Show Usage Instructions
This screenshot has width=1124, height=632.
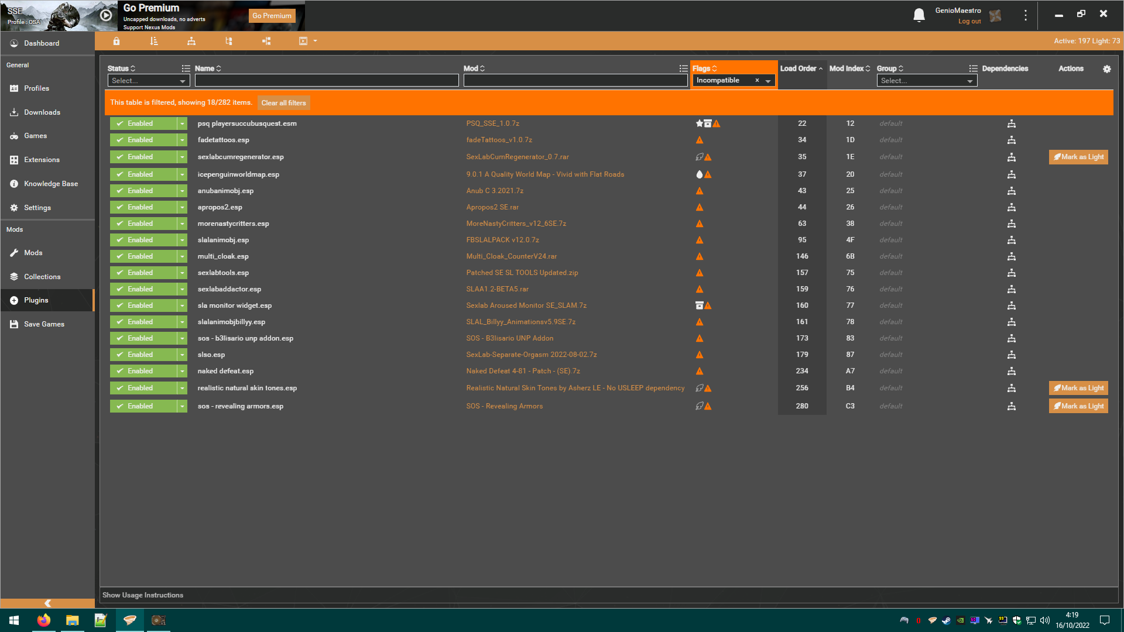143,595
